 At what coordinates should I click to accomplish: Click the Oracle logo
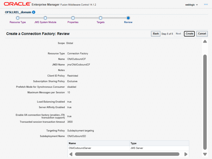tap(17, 4)
